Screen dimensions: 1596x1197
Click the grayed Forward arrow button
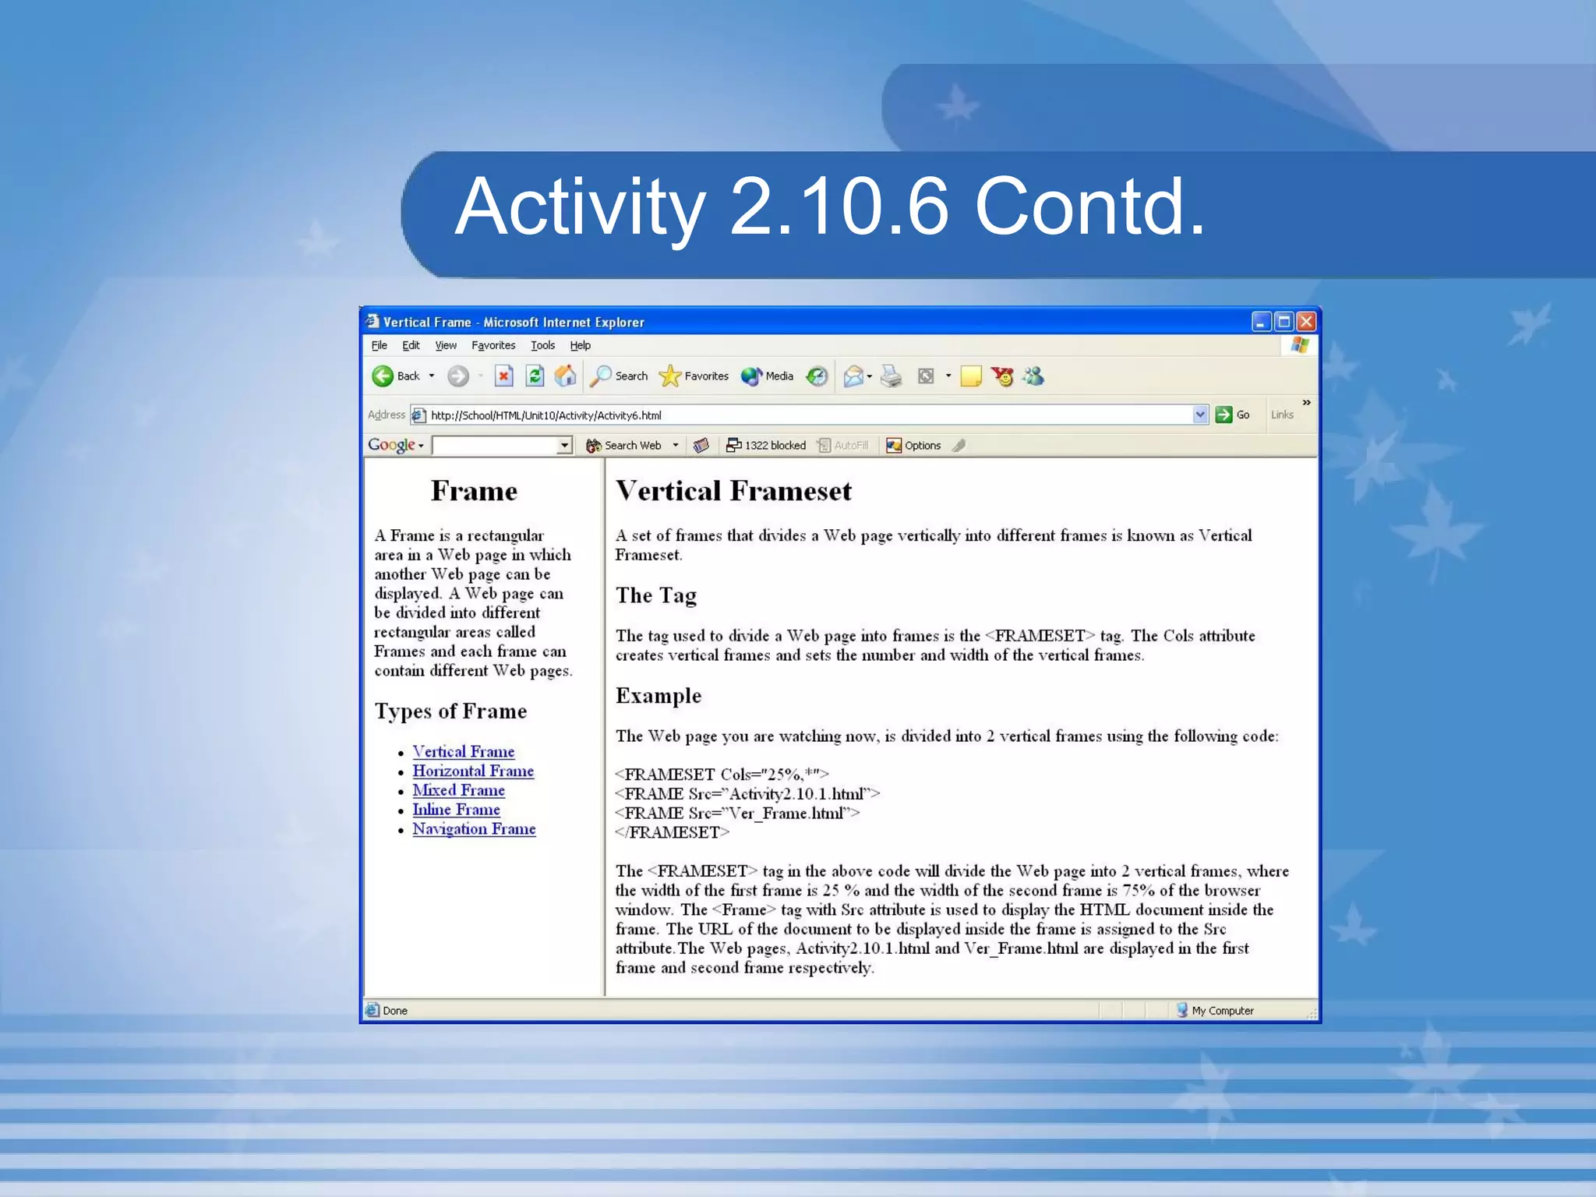(x=458, y=376)
